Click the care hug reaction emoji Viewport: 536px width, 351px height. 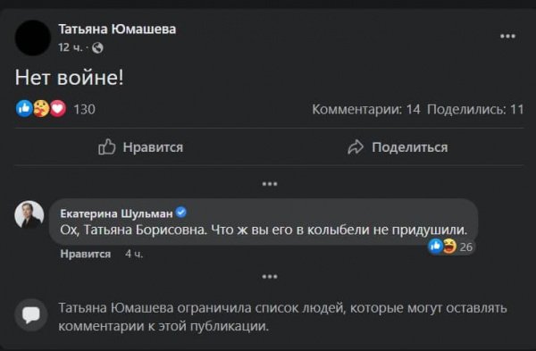(x=41, y=109)
